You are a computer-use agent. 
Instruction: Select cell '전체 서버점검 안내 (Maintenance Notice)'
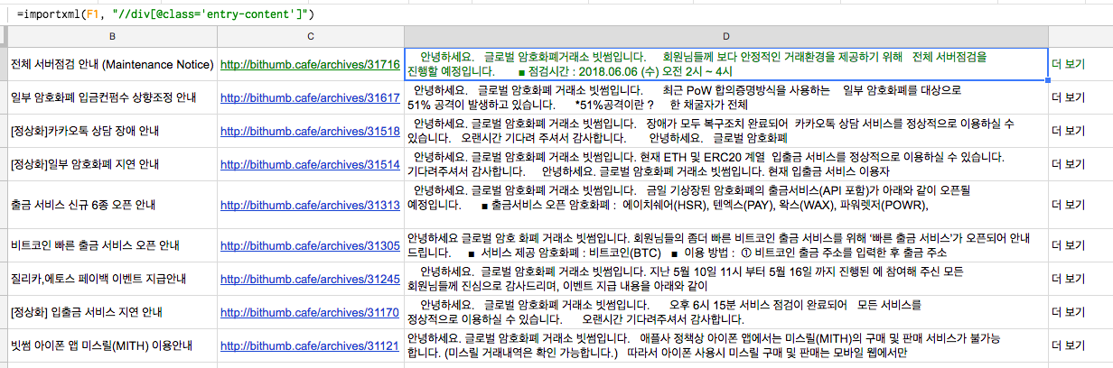(x=112, y=65)
